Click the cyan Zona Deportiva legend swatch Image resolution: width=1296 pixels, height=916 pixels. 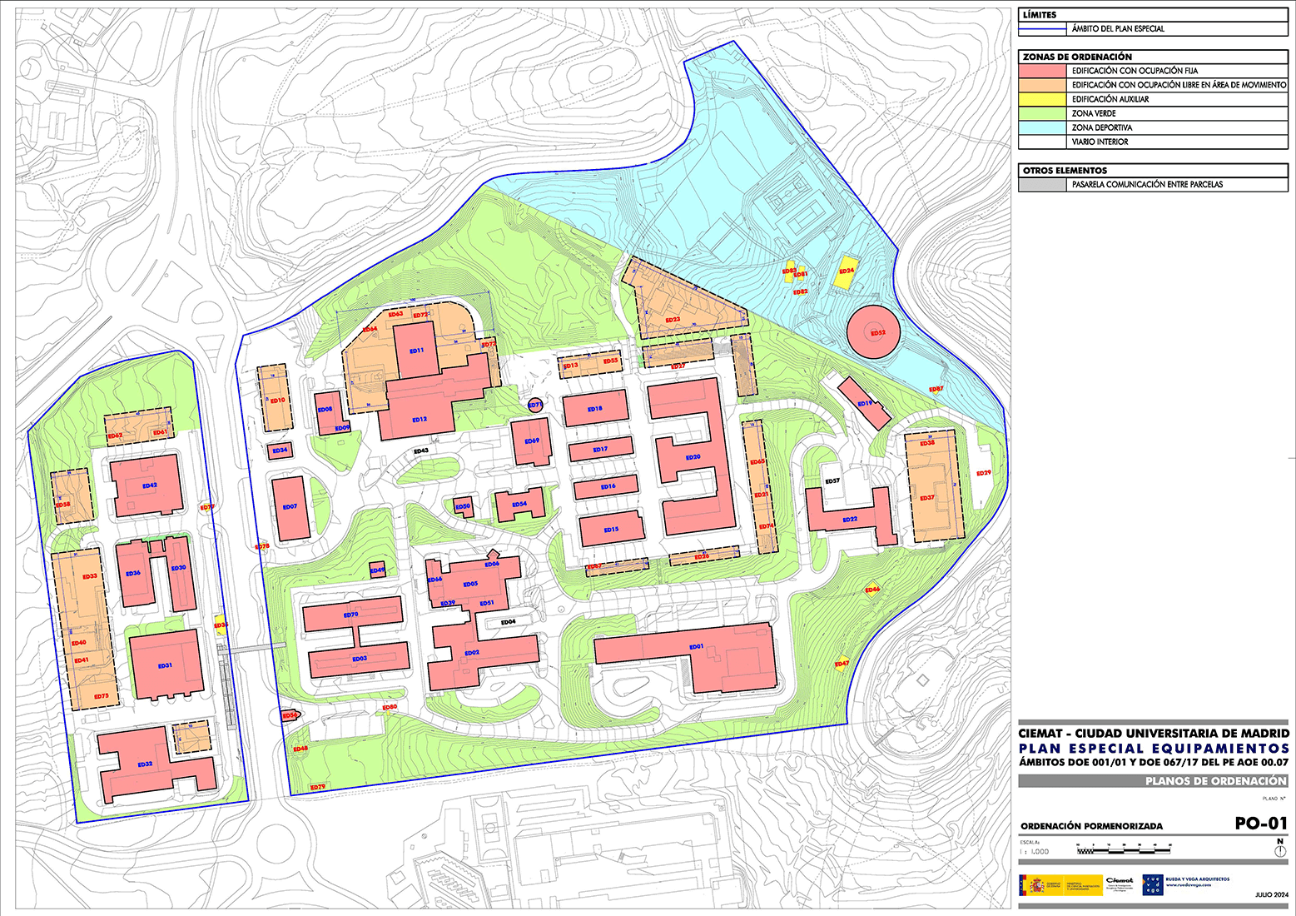coord(1042,127)
